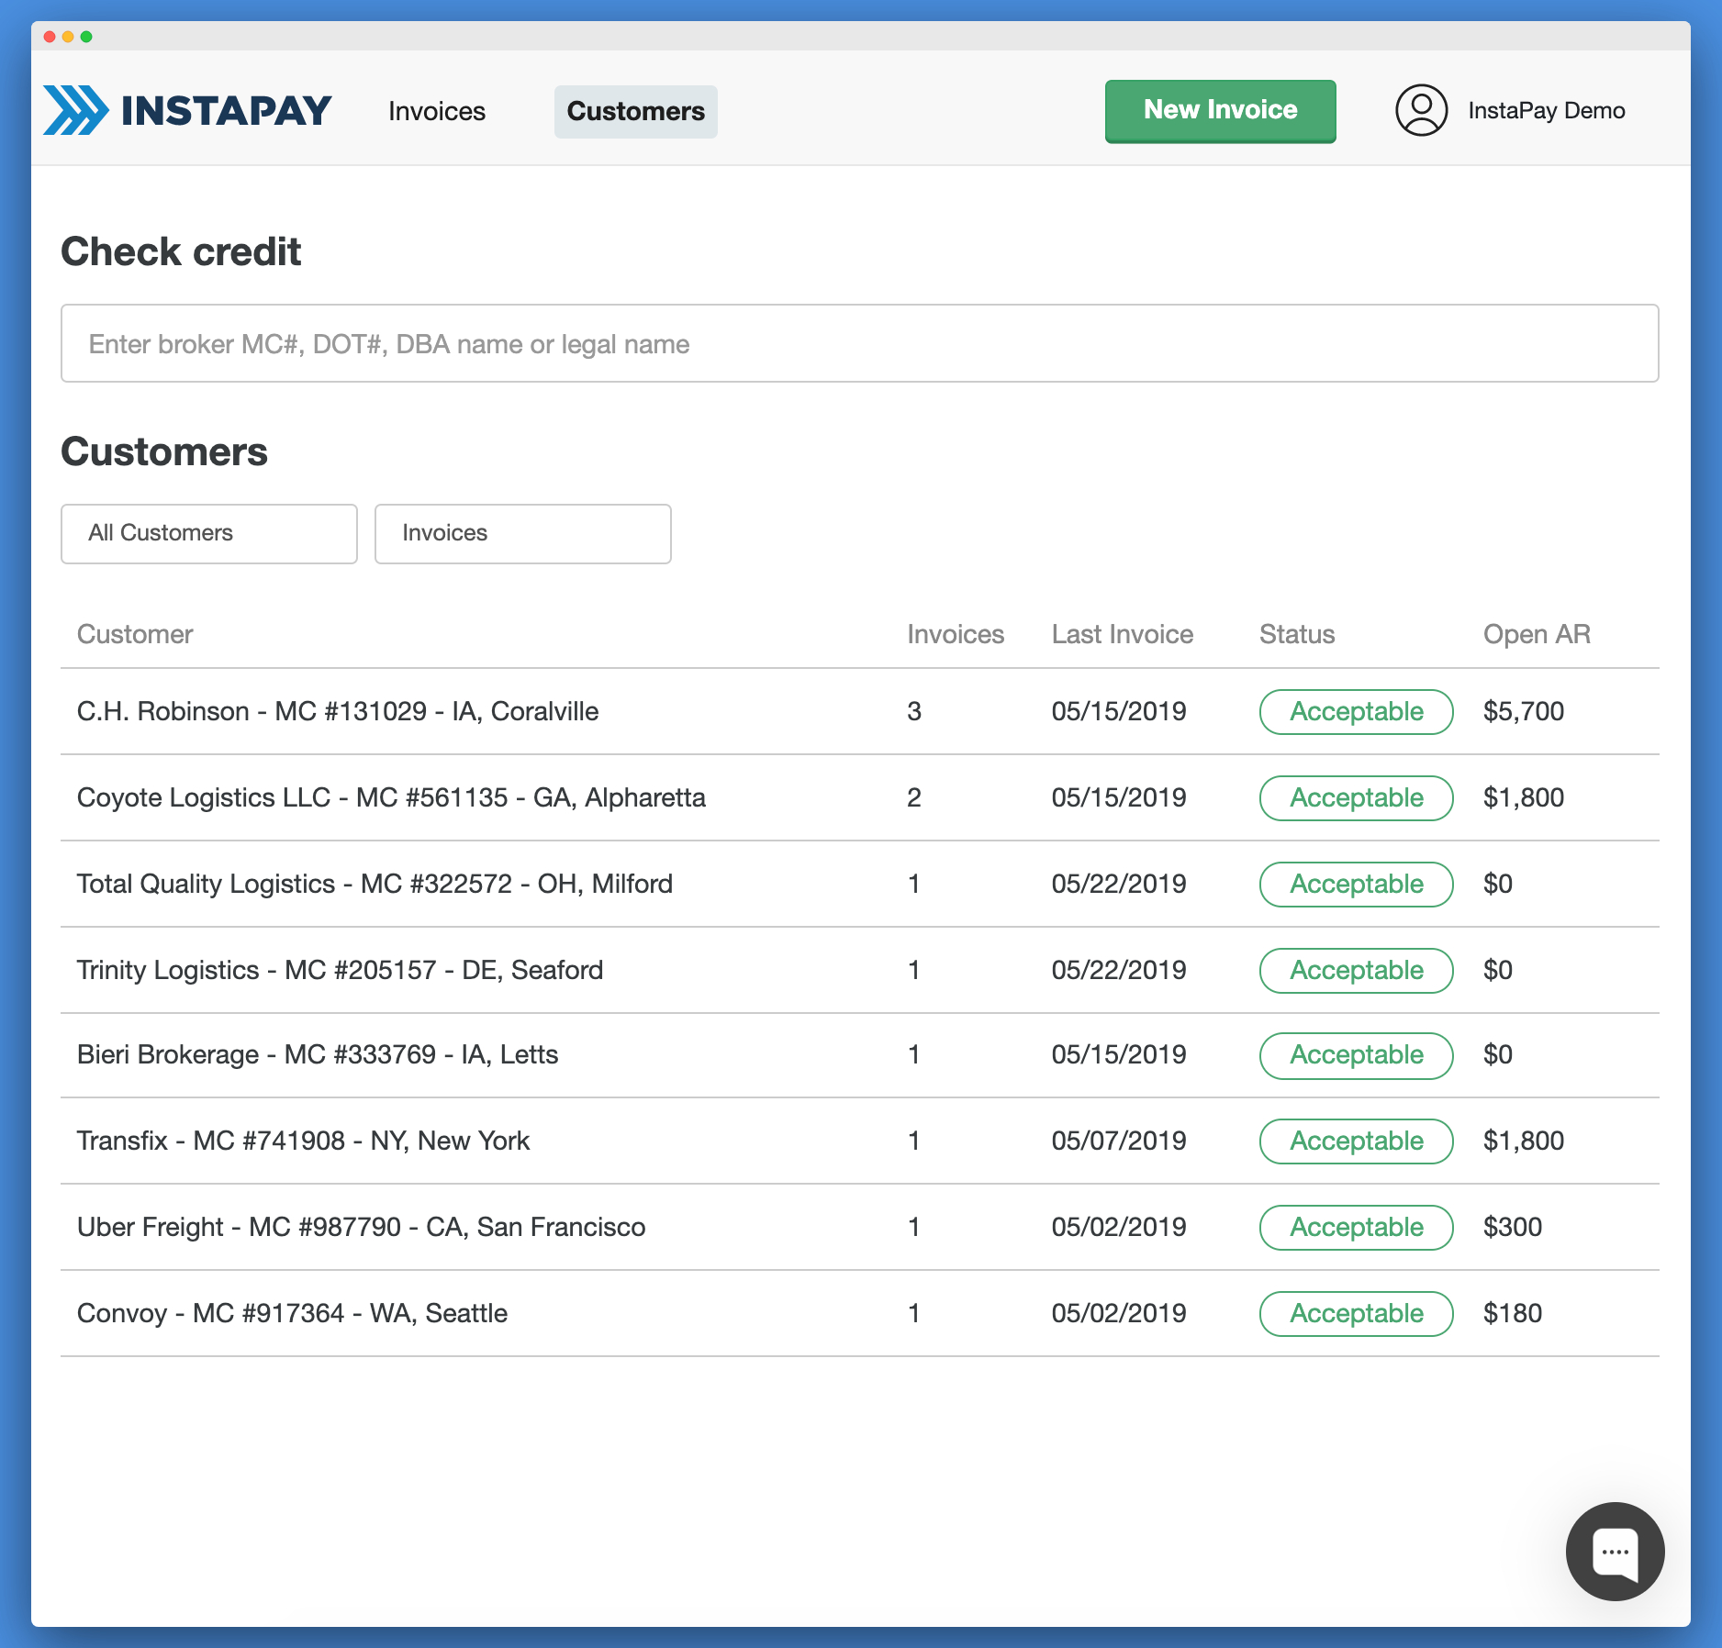The width and height of the screenshot is (1722, 1648).
Task: Click Convoy last invoice date 05/02/2019
Action: tap(1119, 1313)
